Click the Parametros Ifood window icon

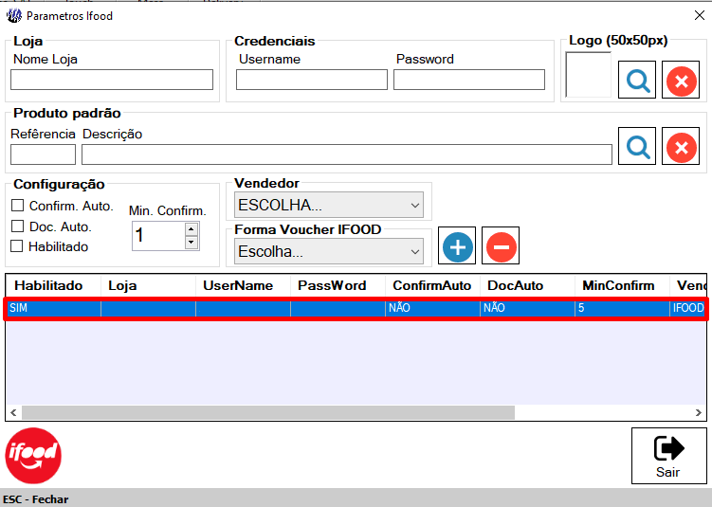(x=14, y=16)
